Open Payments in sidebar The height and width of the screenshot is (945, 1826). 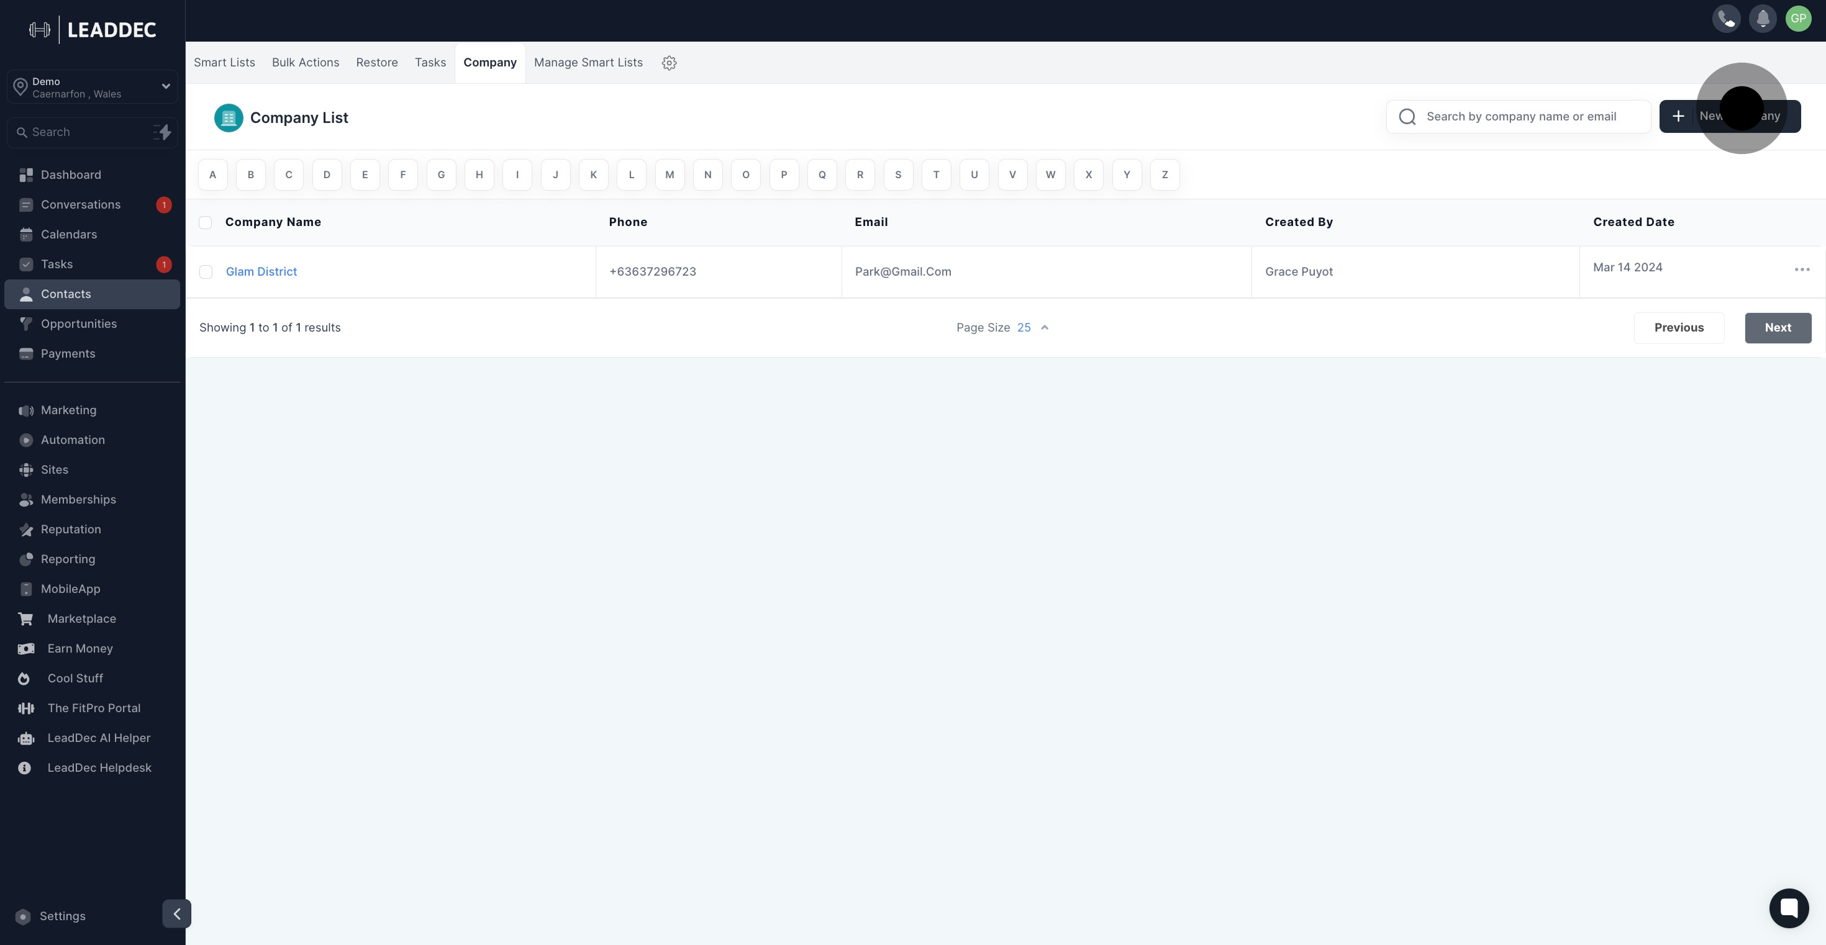(92, 353)
